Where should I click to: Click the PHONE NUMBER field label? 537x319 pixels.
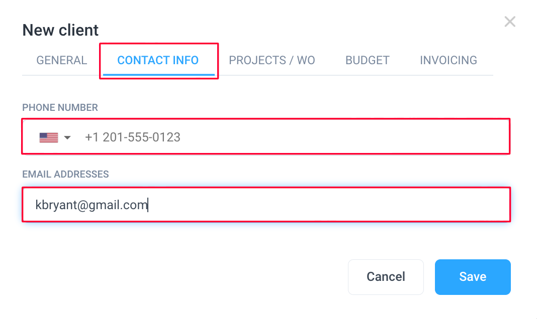(60, 107)
